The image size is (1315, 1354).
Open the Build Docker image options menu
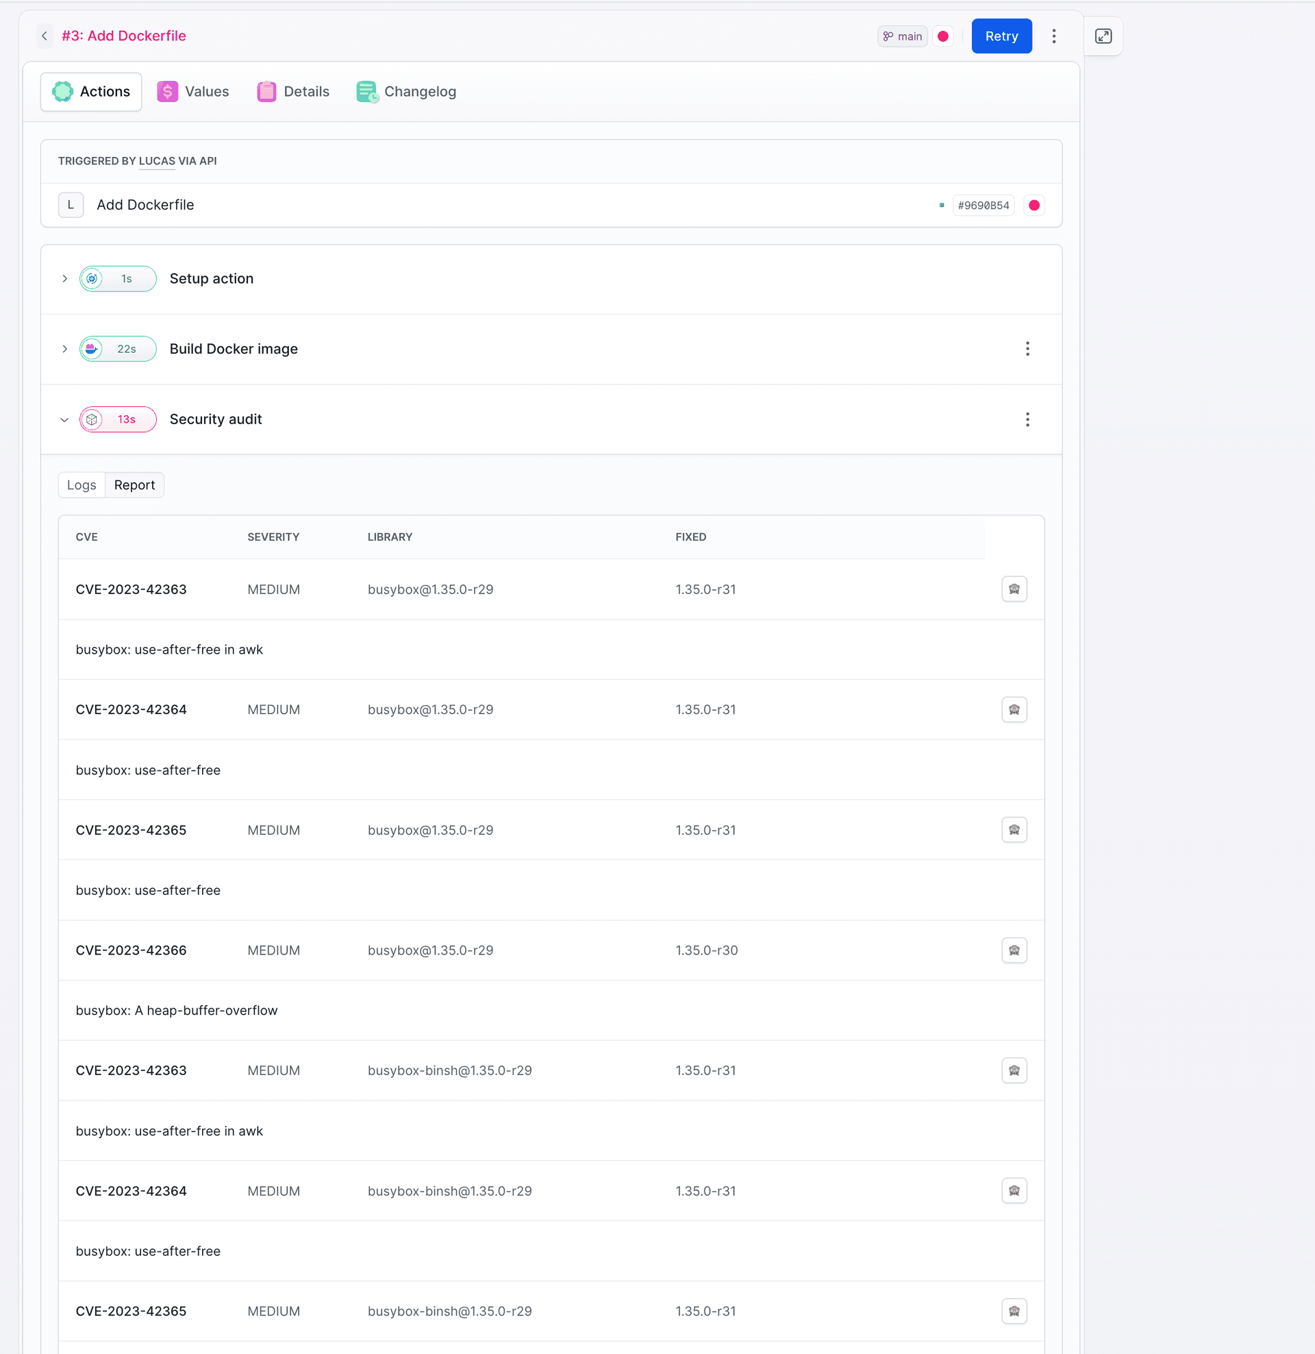(x=1027, y=349)
